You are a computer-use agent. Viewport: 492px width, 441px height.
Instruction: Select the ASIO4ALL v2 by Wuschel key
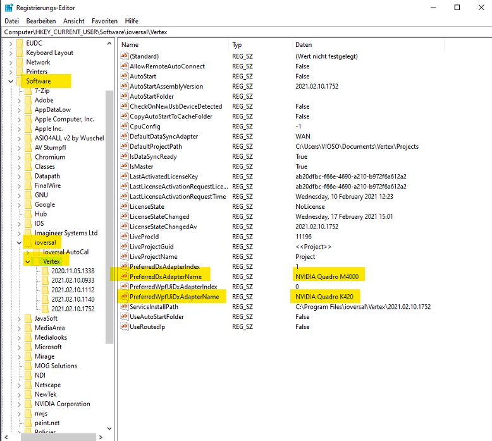point(70,138)
